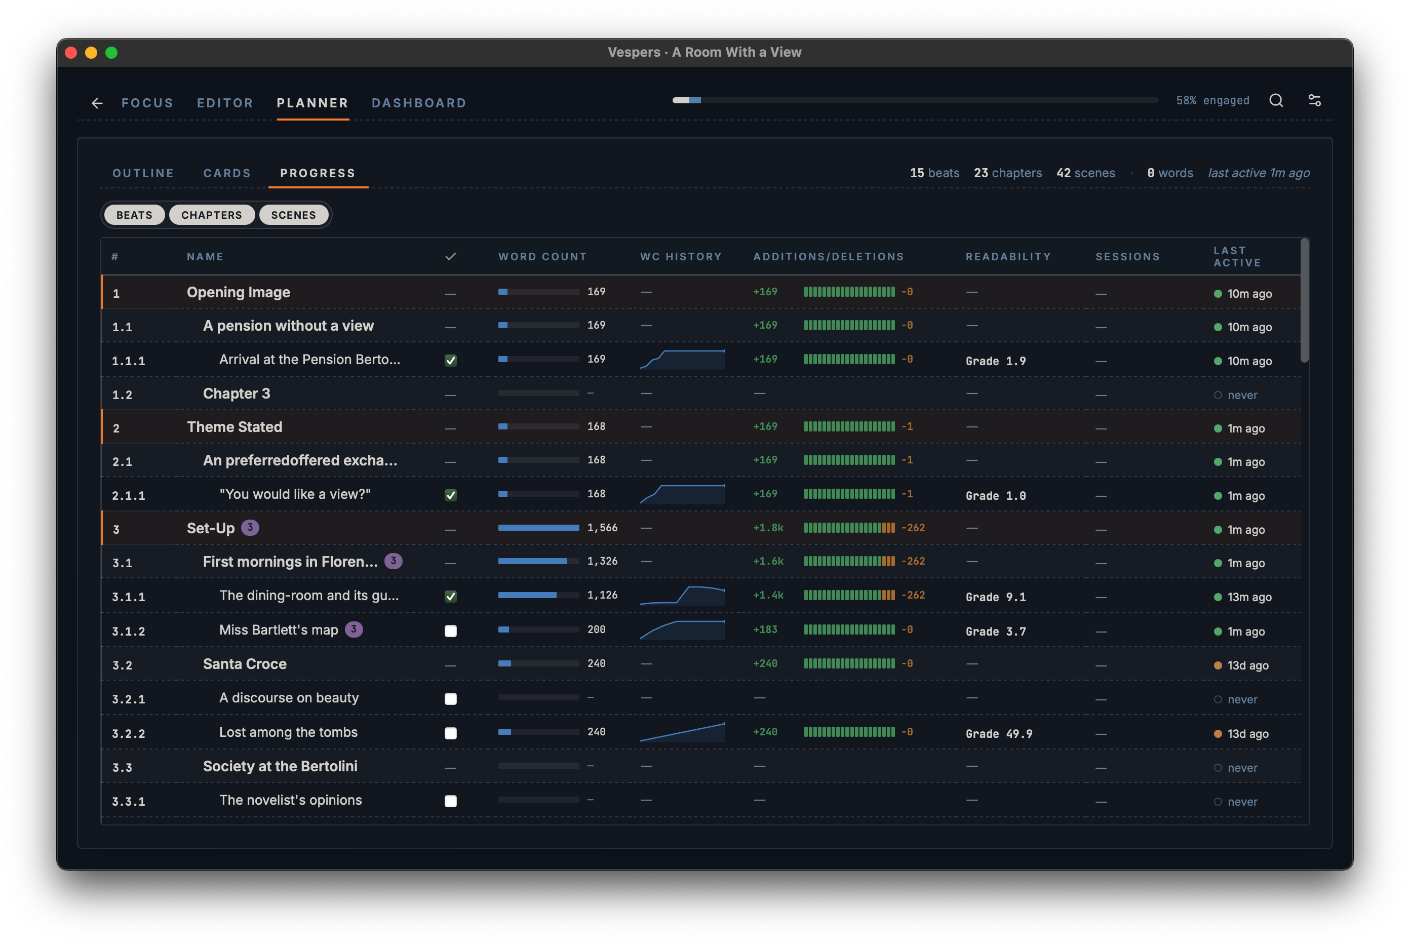Click the 23 chapters summary stat
This screenshot has width=1410, height=945.
[x=1007, y=174]
